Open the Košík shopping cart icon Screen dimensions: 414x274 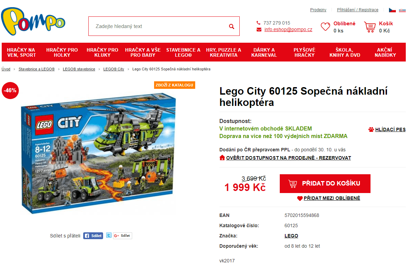[370, 26]
